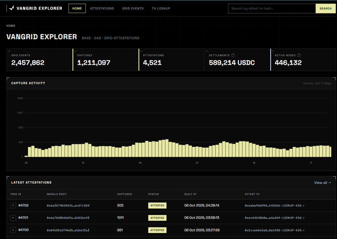Expand the row for tree #4701
This screenshot has height=239, width=337.
(13, 218)
